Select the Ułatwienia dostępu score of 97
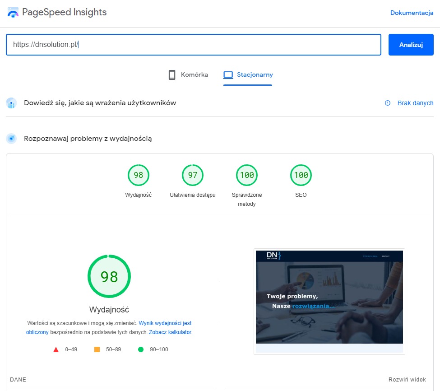Screen dimensions: 440x391 [x=193, y=175]
